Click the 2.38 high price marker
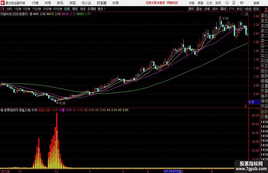The width and height of the screenshot is (268, 173). (x=225, y=18)
